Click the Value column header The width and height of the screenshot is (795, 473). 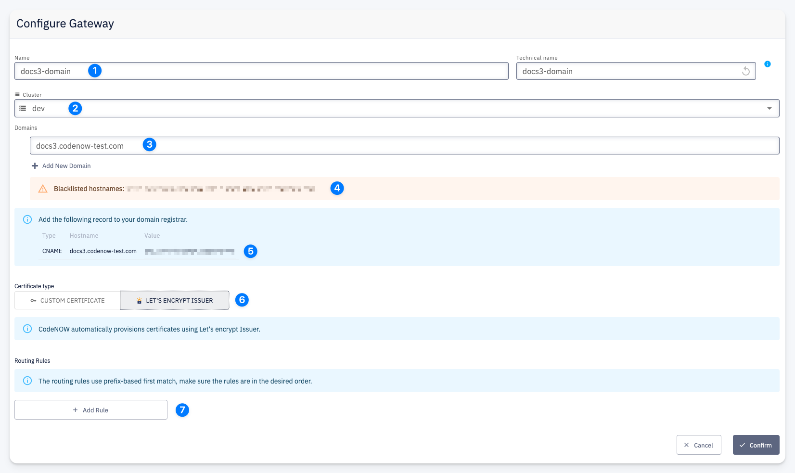pos(152,236)
